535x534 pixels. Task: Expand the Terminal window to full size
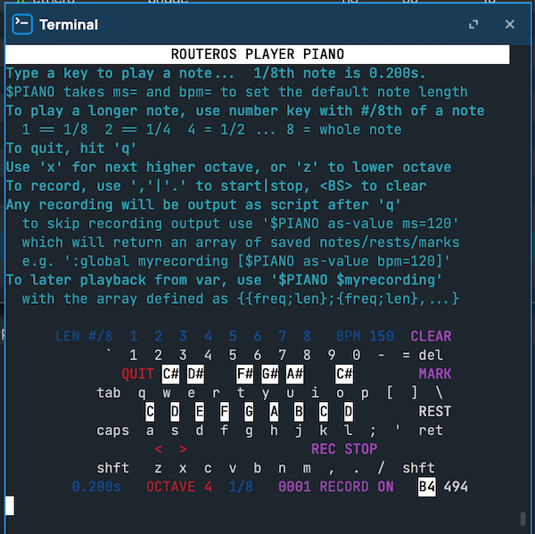[x=473, y=24]
